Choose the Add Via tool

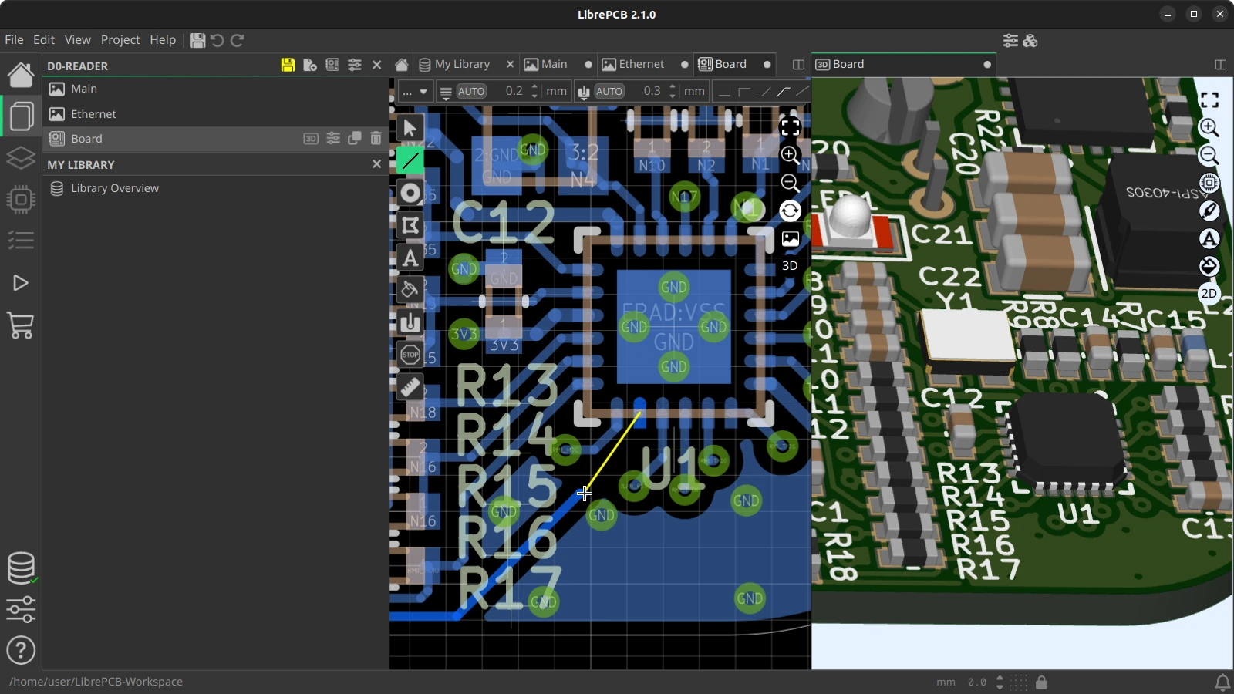(x=410, y=193)
